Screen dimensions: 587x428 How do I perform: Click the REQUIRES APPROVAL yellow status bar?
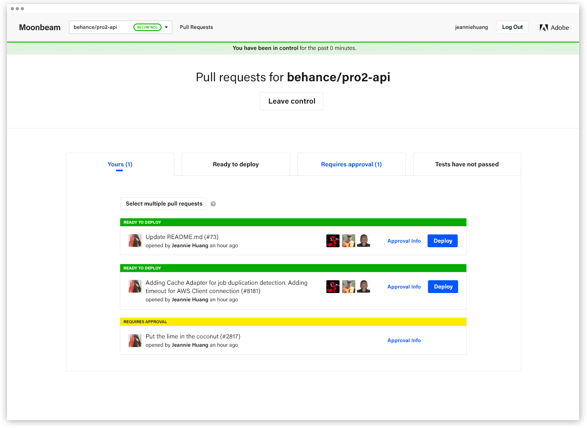(293, 322)
